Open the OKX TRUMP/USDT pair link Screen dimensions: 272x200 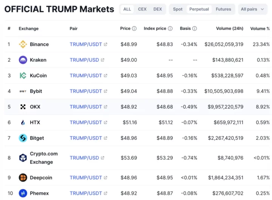86,107
